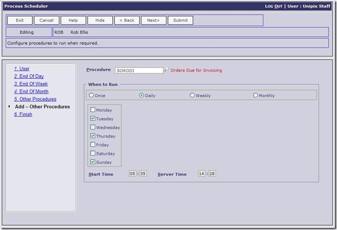Click the Next> button
Viewport: 337px width, 230px height.
pos(153,20)
